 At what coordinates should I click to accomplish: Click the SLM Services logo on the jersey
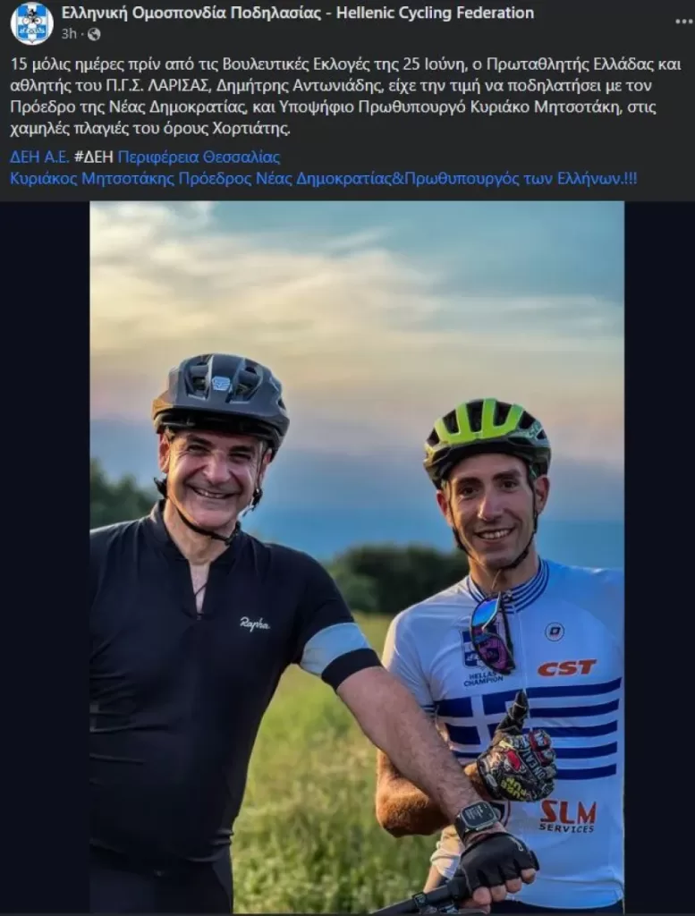coord(567,815)
